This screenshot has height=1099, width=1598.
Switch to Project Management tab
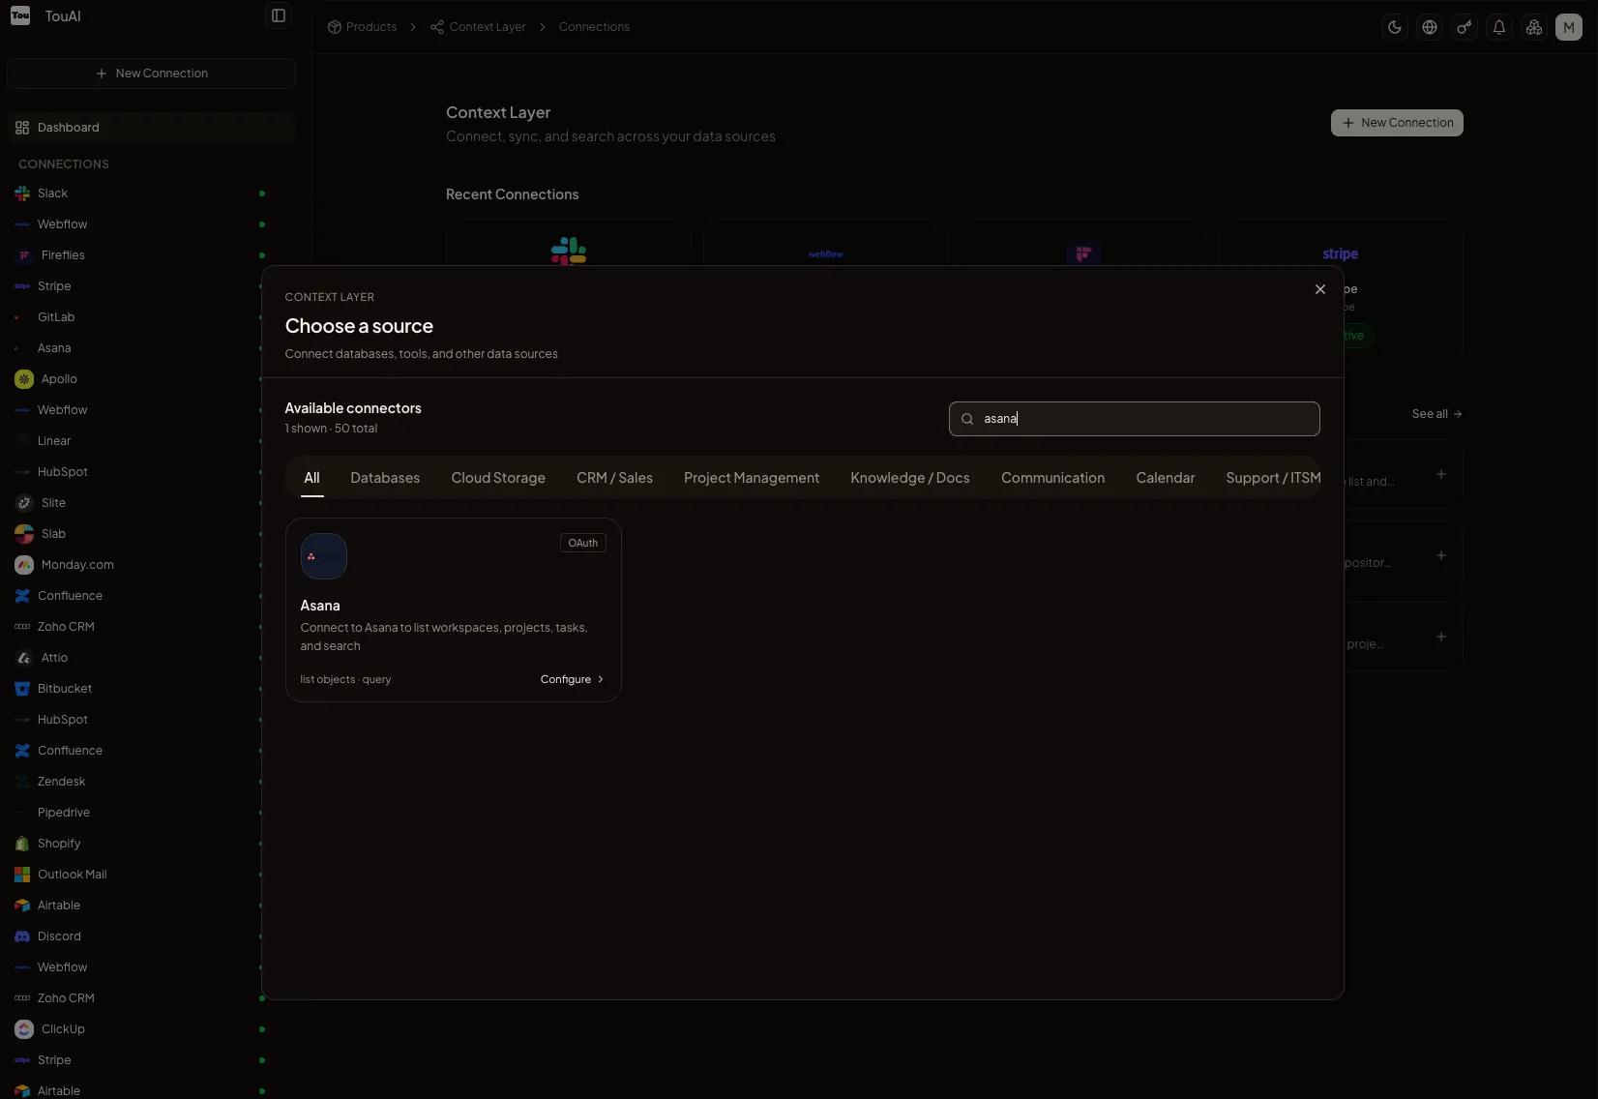click(751, 478)
